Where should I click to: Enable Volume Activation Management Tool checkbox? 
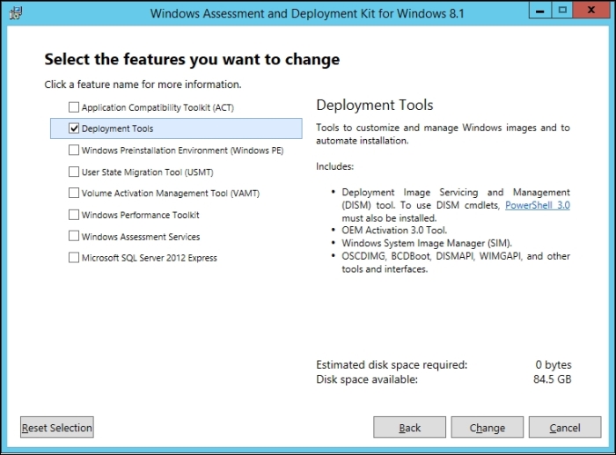(x=73, y=193)
